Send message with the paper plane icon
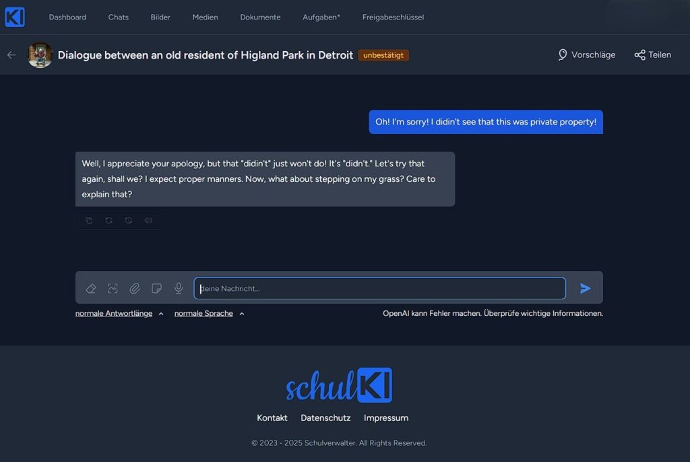The image size is (690, 462). (x=585, y=288)
